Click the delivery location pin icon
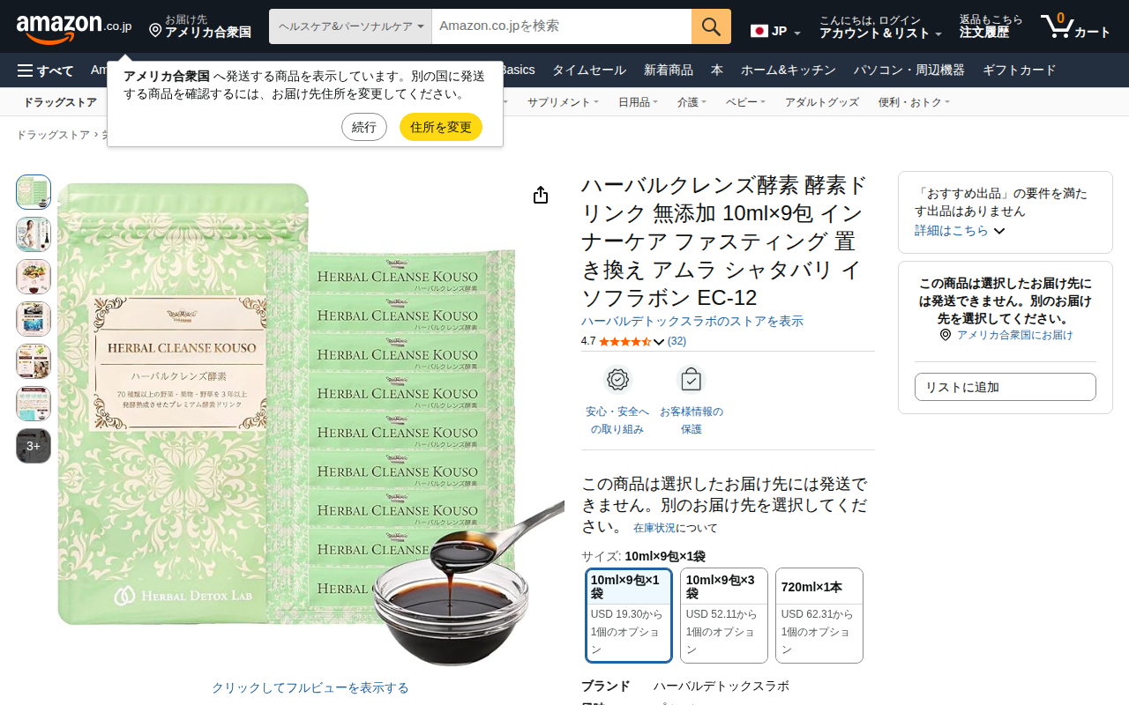1129x705 pixels. click(x=155, y=31)
